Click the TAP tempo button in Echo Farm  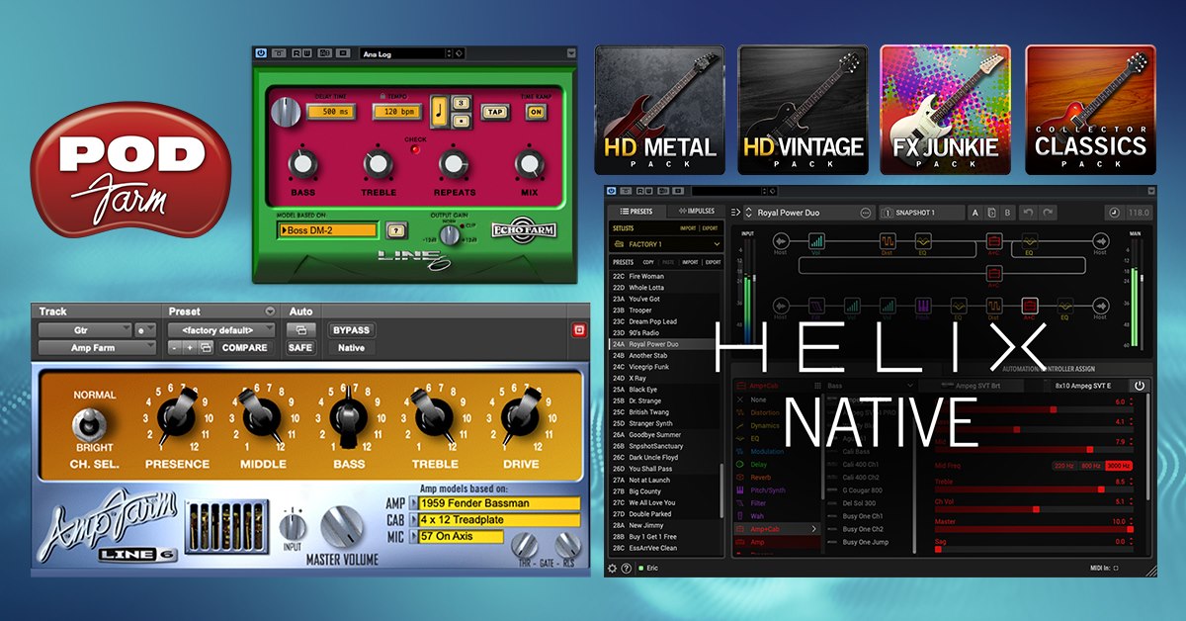click(495, 112)
